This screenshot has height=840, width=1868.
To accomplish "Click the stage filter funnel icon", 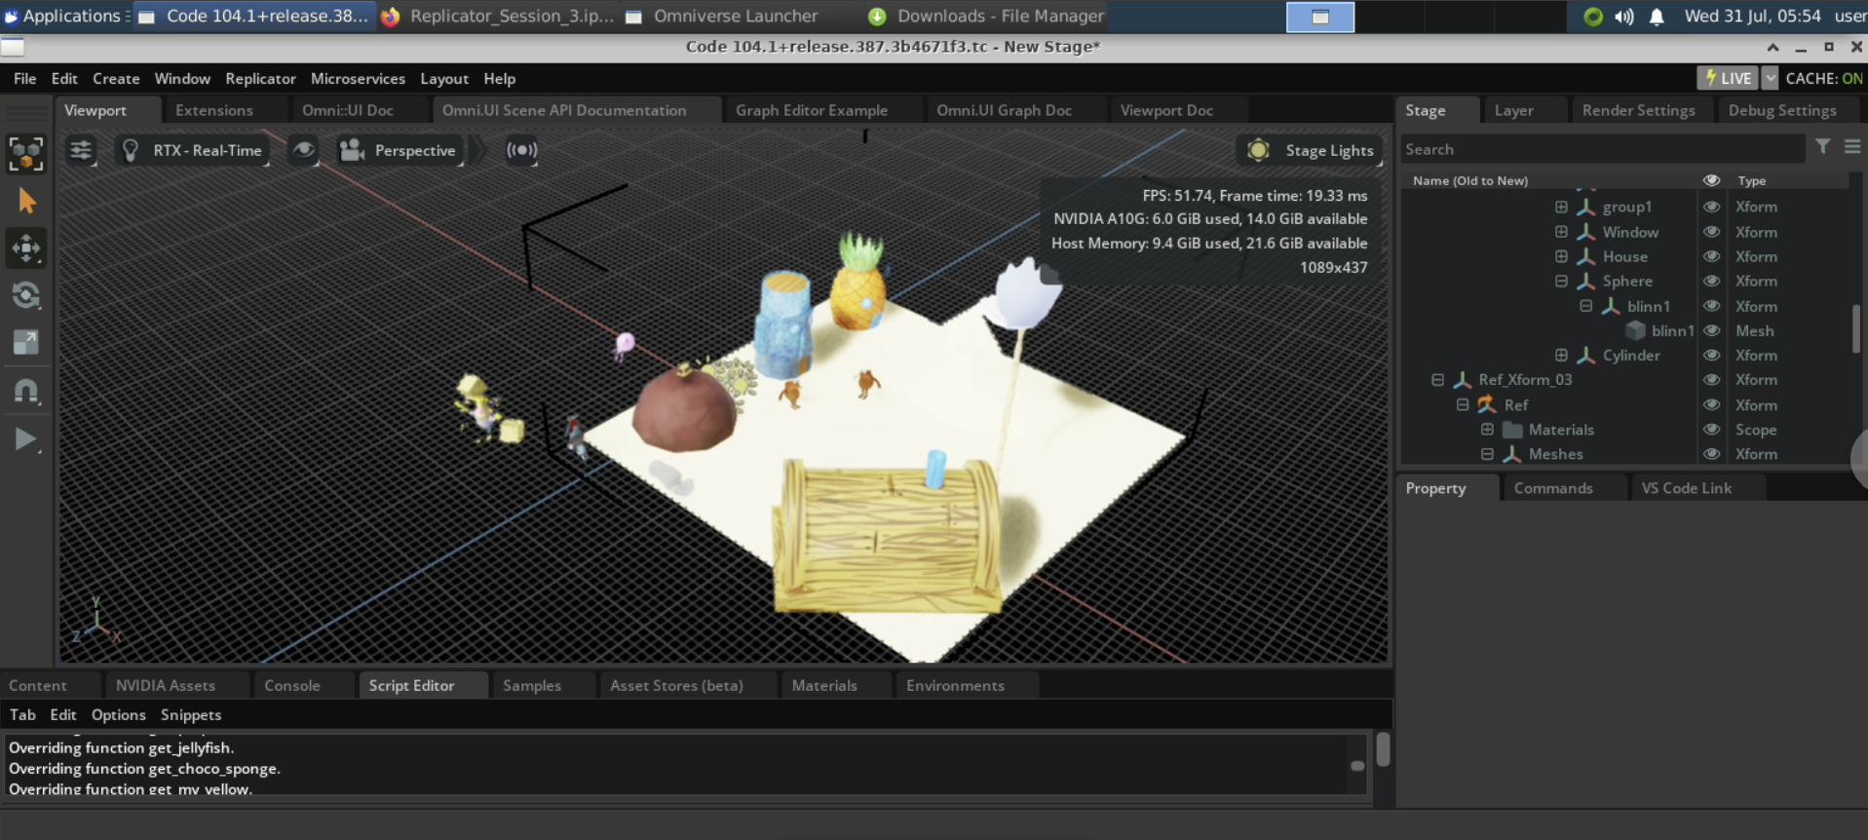I will coord(1822,147).
